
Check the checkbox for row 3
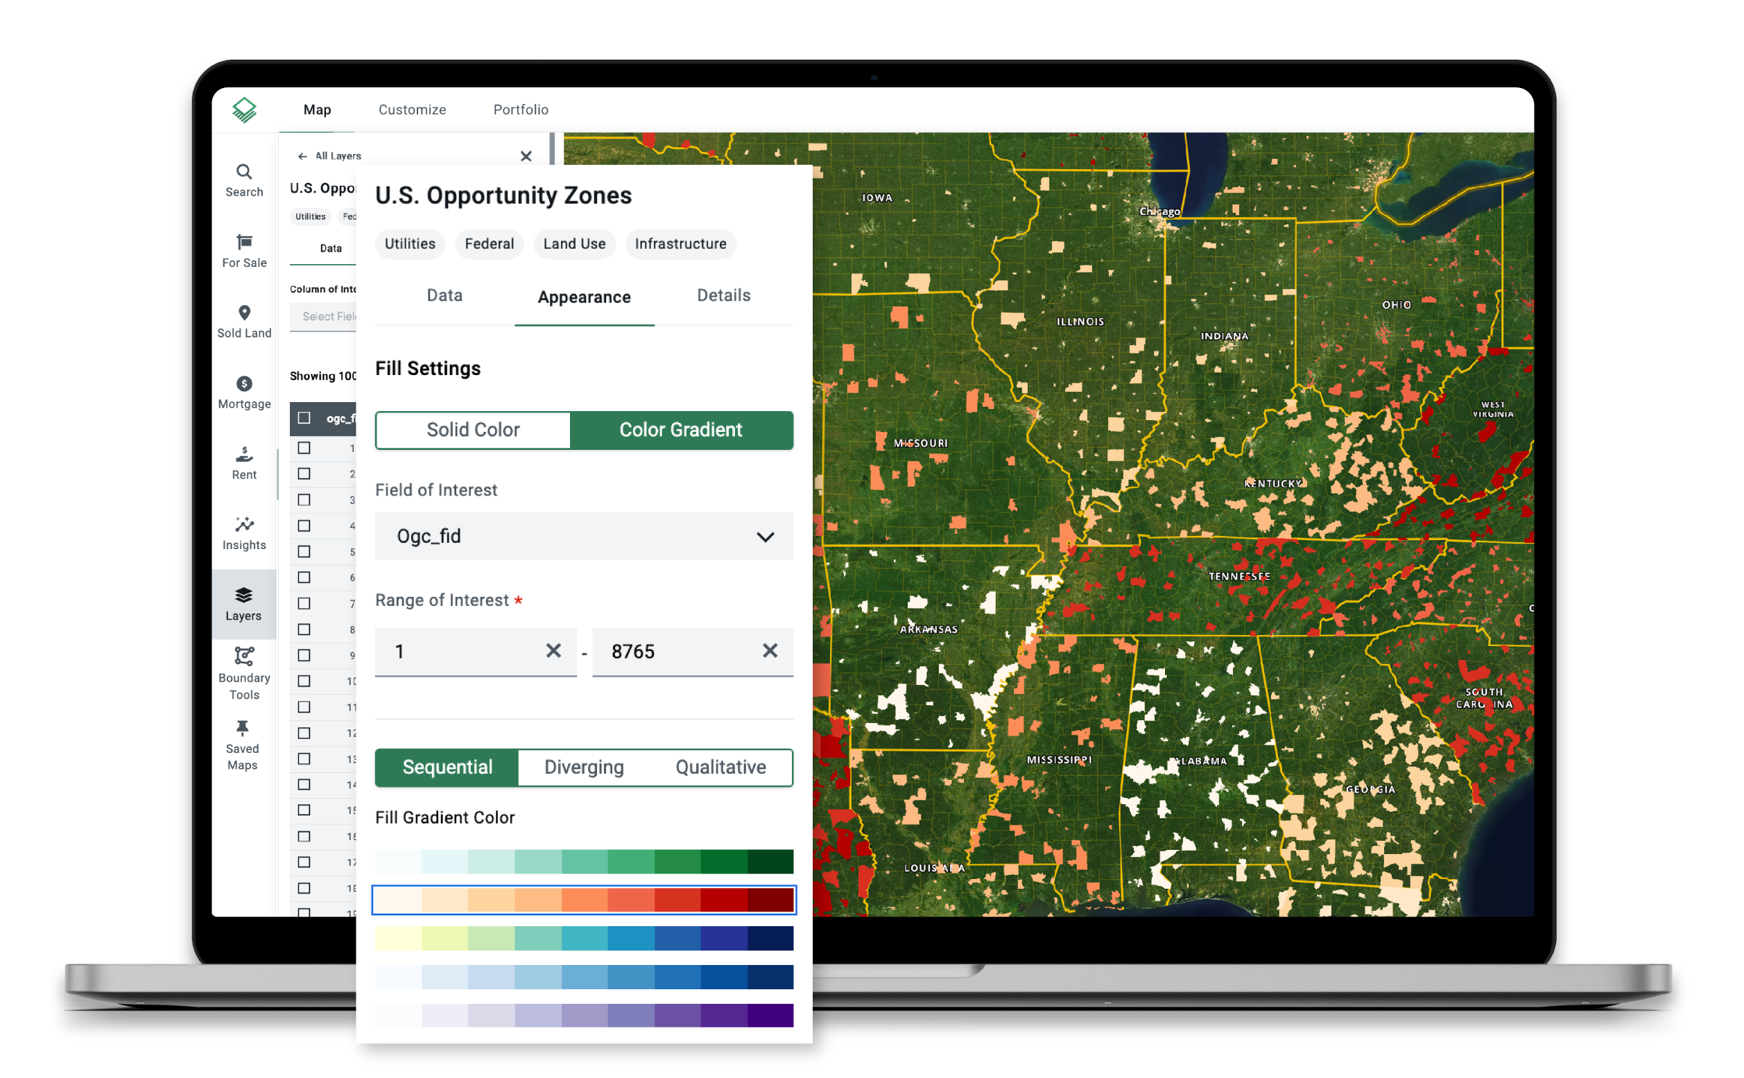(x=304, y=500)
